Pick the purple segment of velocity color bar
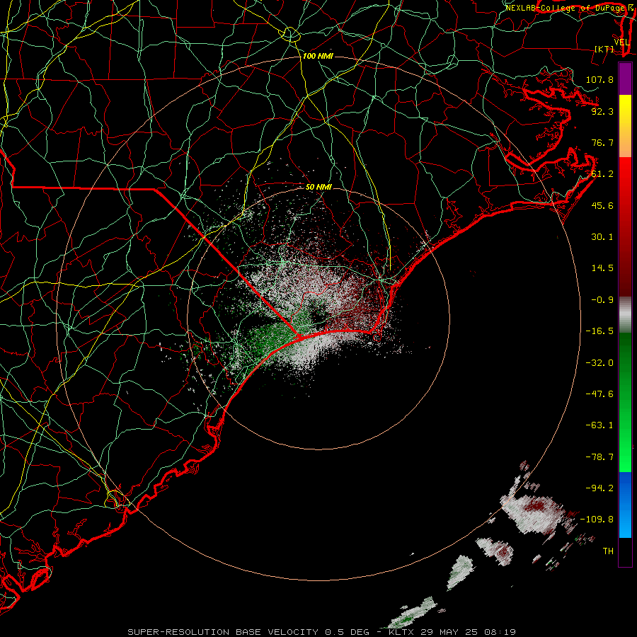 [x=625, y=79]
